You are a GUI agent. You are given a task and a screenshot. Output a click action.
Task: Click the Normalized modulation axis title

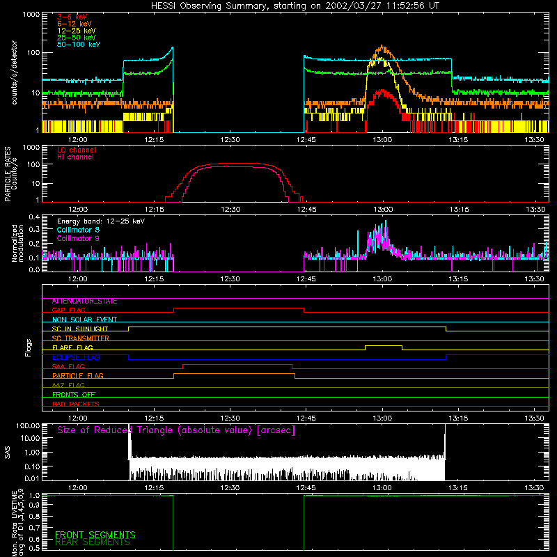[x=17, y=243]
